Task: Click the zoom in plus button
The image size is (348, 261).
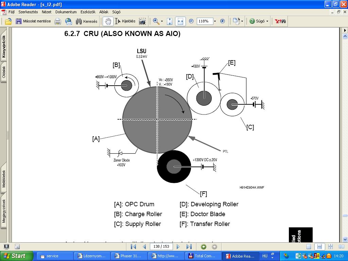Action: tap(223, 21)
